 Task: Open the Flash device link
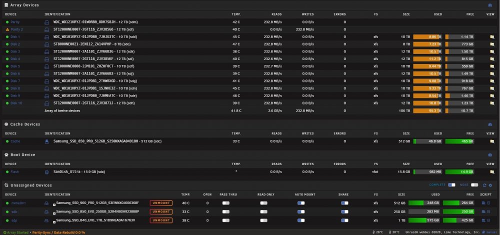(14, 172)
